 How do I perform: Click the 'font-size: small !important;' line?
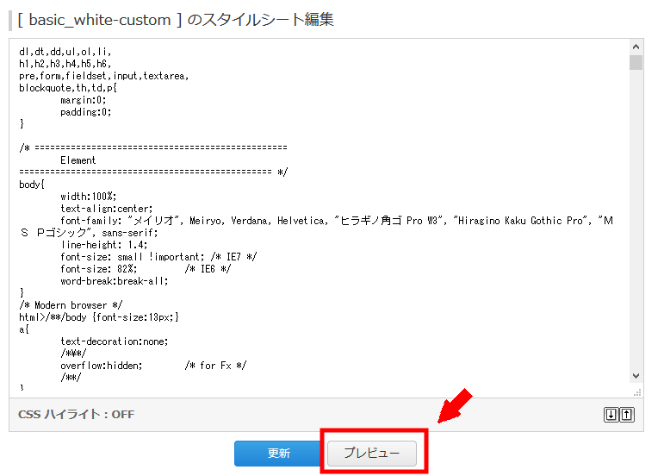tap(132, 257)
